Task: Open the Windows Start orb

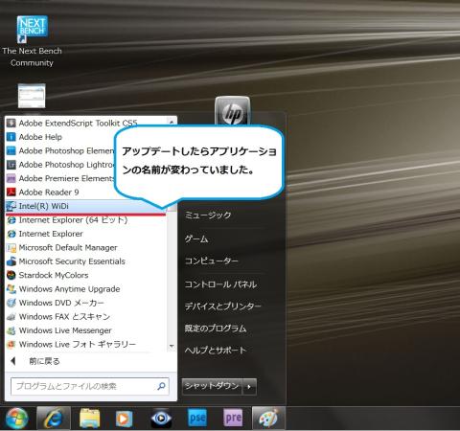Action: [16, 419]
